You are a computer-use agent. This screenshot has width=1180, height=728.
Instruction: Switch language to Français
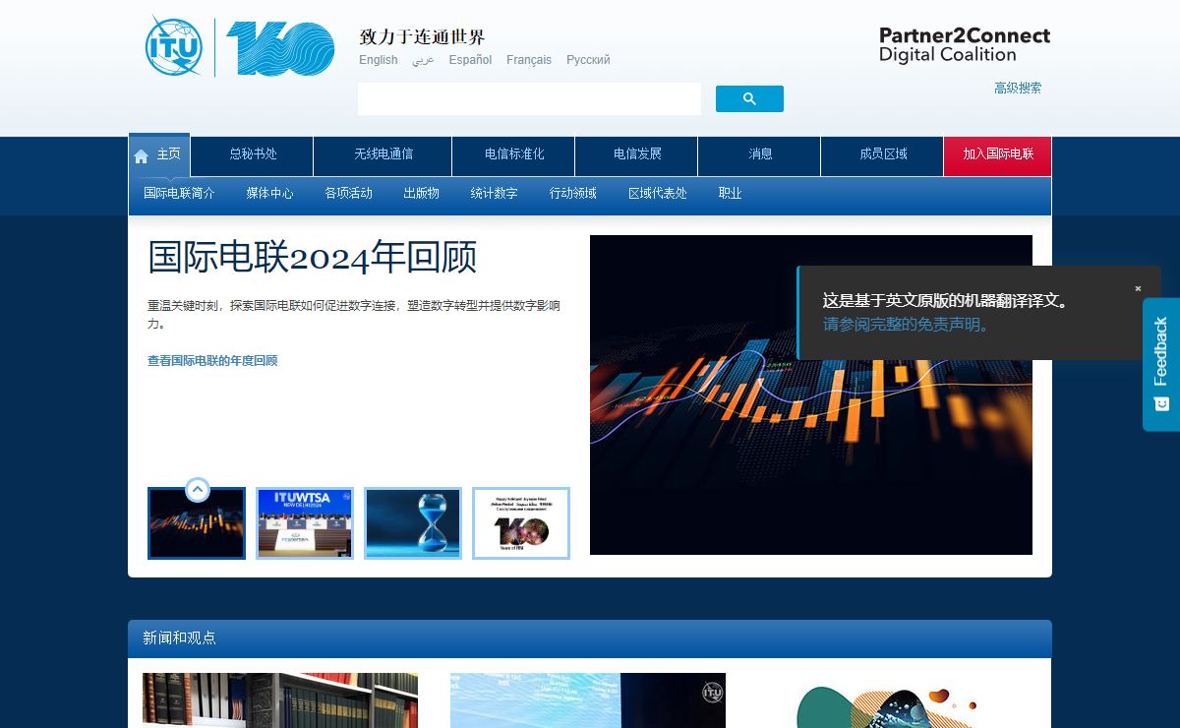529,60
